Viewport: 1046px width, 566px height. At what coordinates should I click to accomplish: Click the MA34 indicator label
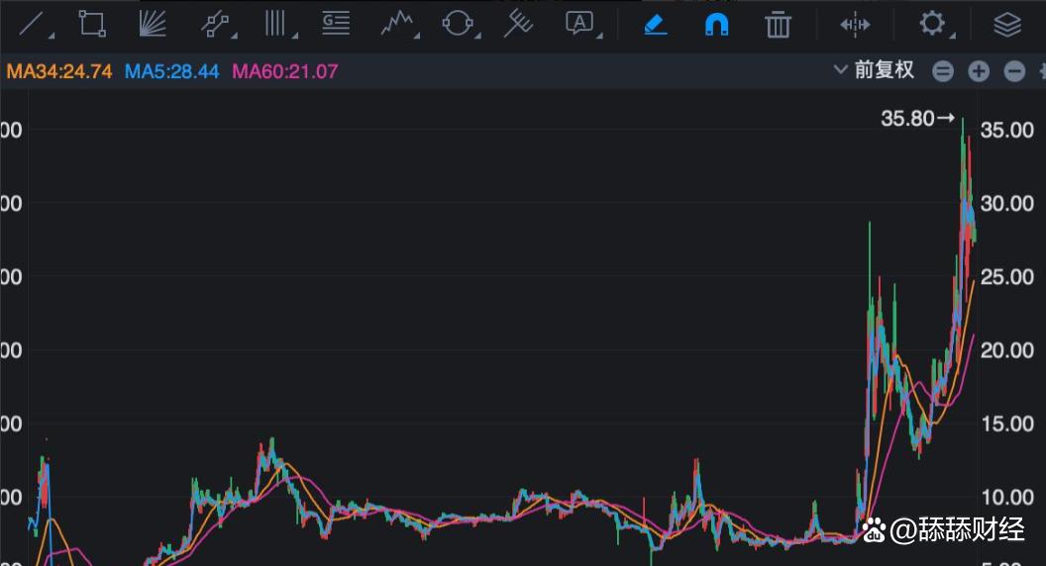(59, 71)
